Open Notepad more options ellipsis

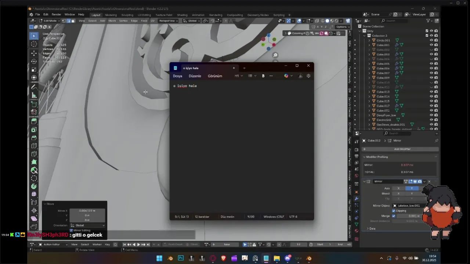(271, 76)
